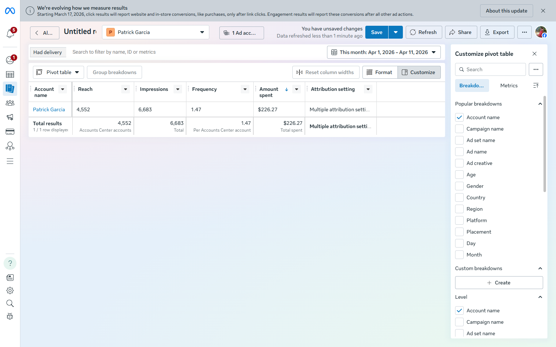Tick the Gender breakdown checkbox
556x347 pixels.
(x=459, y=186)
